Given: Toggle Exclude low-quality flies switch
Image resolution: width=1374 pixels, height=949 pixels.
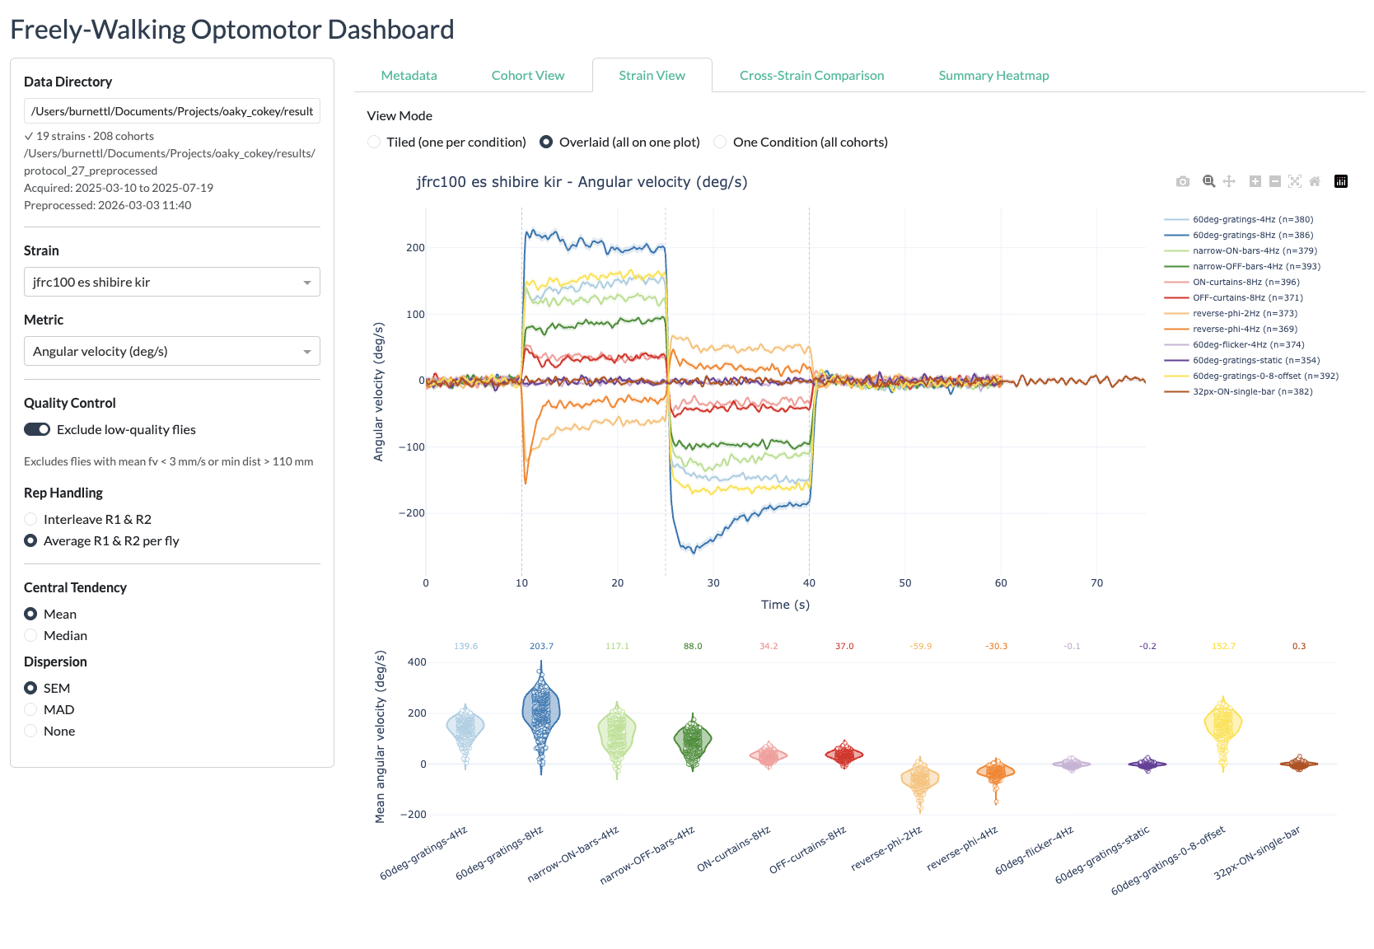Looking at the screenshot, I should [x=37, y=429].
